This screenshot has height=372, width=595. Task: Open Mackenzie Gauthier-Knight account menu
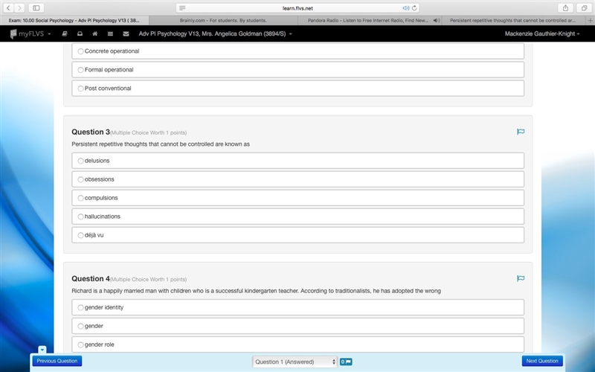click(542, 33)
